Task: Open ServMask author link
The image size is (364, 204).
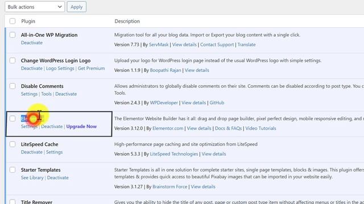Action: [x=159, y=45]
